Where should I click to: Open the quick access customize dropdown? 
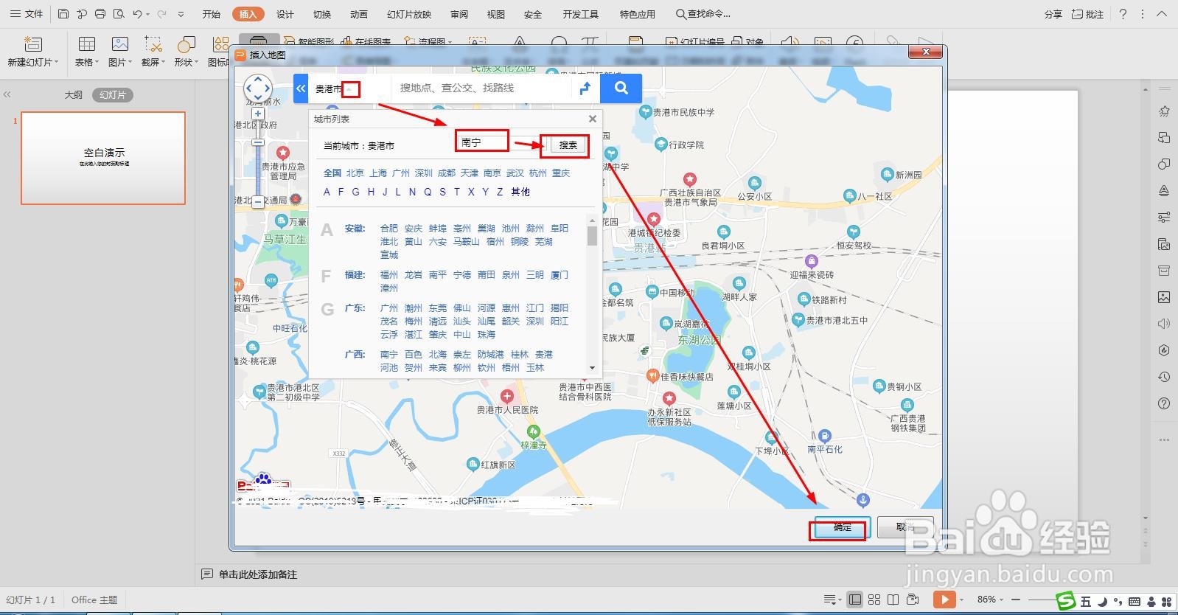181,14
